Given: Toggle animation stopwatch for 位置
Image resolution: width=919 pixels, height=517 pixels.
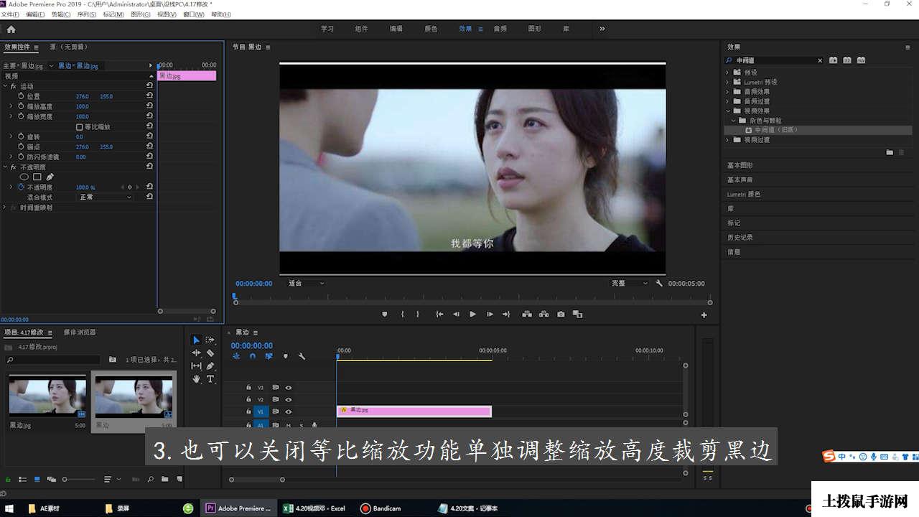Looking at the screenshot, I should pyautogui.click(x=21, y=96).
